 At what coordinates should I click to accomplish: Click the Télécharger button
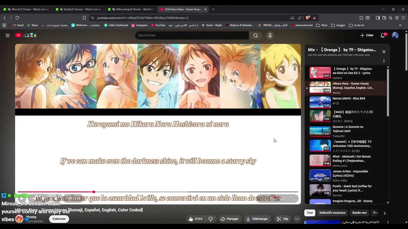pyautogui.click(x=257, y=219)
